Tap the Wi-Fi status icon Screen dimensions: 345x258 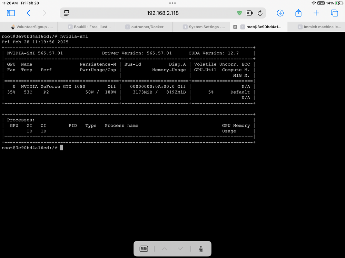click(x=314, y=3)
